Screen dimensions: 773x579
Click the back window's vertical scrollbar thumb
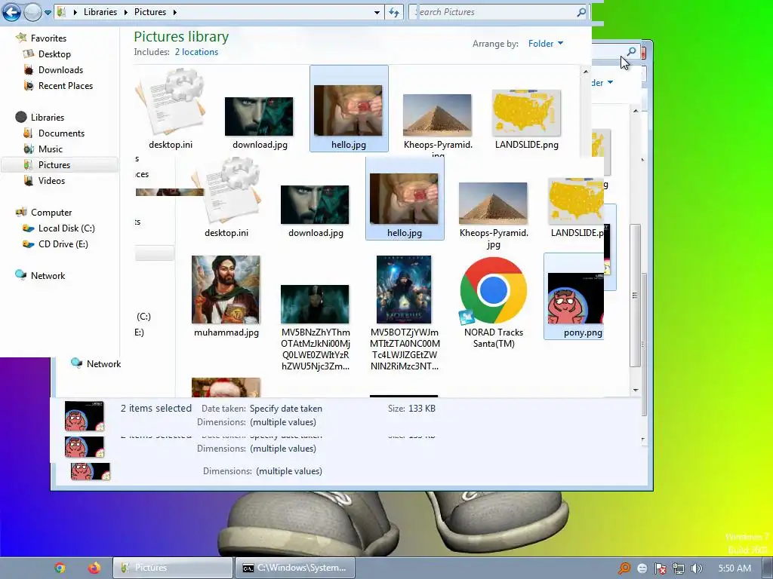point(635,296)
